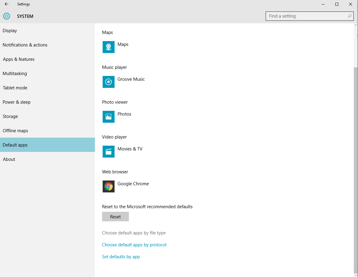The height and width of the screenshot is (277, 358).
Task: Open Set defaults by app
Action: [121, 256]
